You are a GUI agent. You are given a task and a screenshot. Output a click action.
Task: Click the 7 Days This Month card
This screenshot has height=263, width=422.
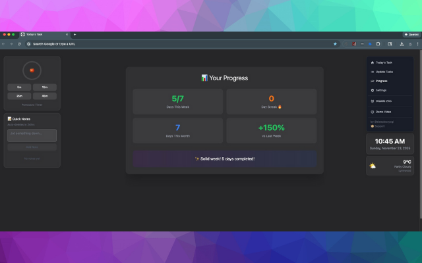[x=177, y=130]
